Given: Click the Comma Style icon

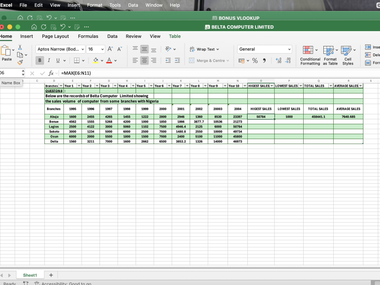Looking at the screenshot, I should click(264, 60).
